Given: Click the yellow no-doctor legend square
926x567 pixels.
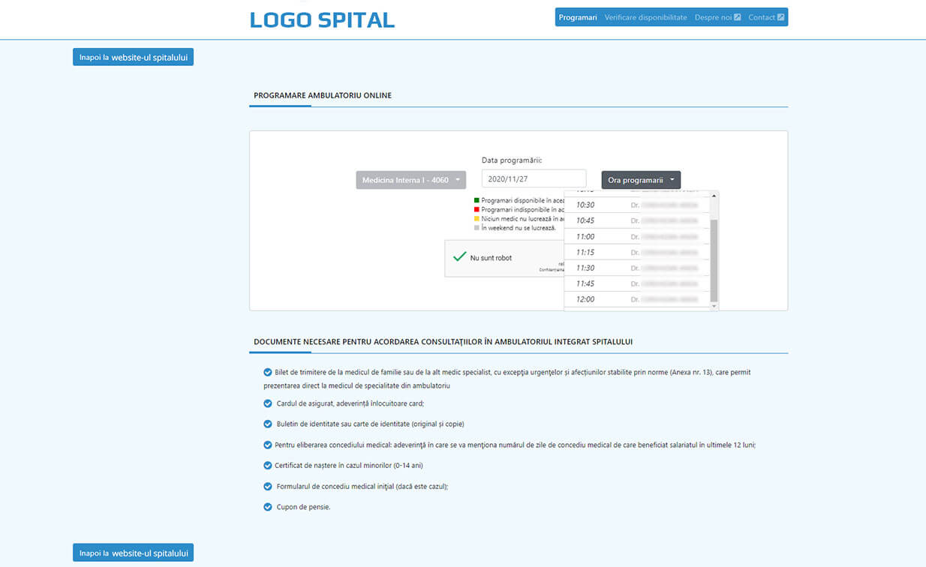Looking at the screenshot, I should 477,218.
